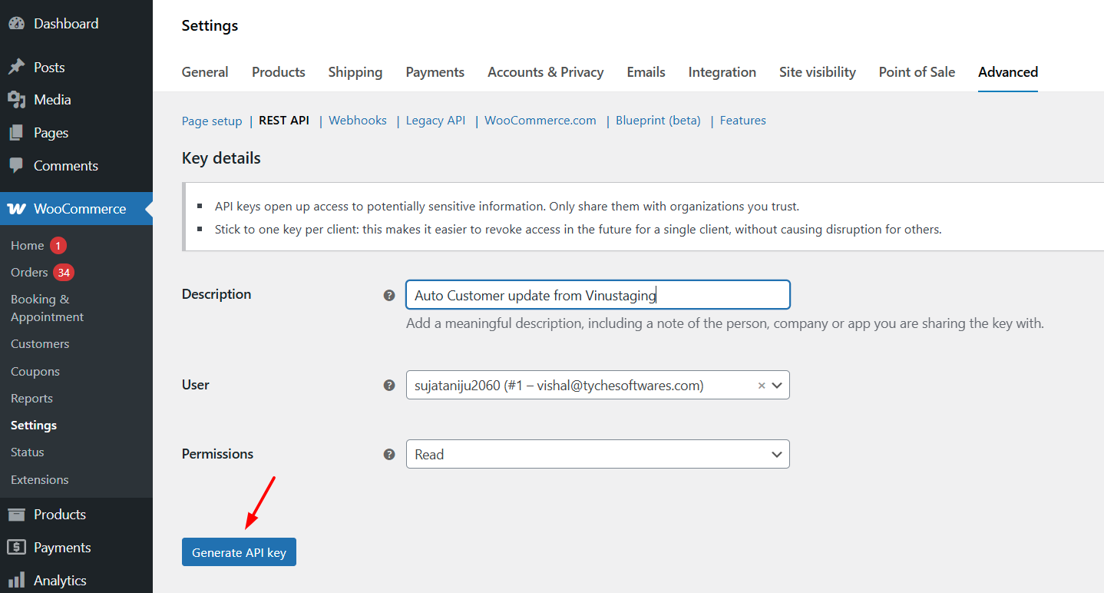1104x593 pixels.
Task: Click the Generate API key button
Action: [x=239, y=553]
